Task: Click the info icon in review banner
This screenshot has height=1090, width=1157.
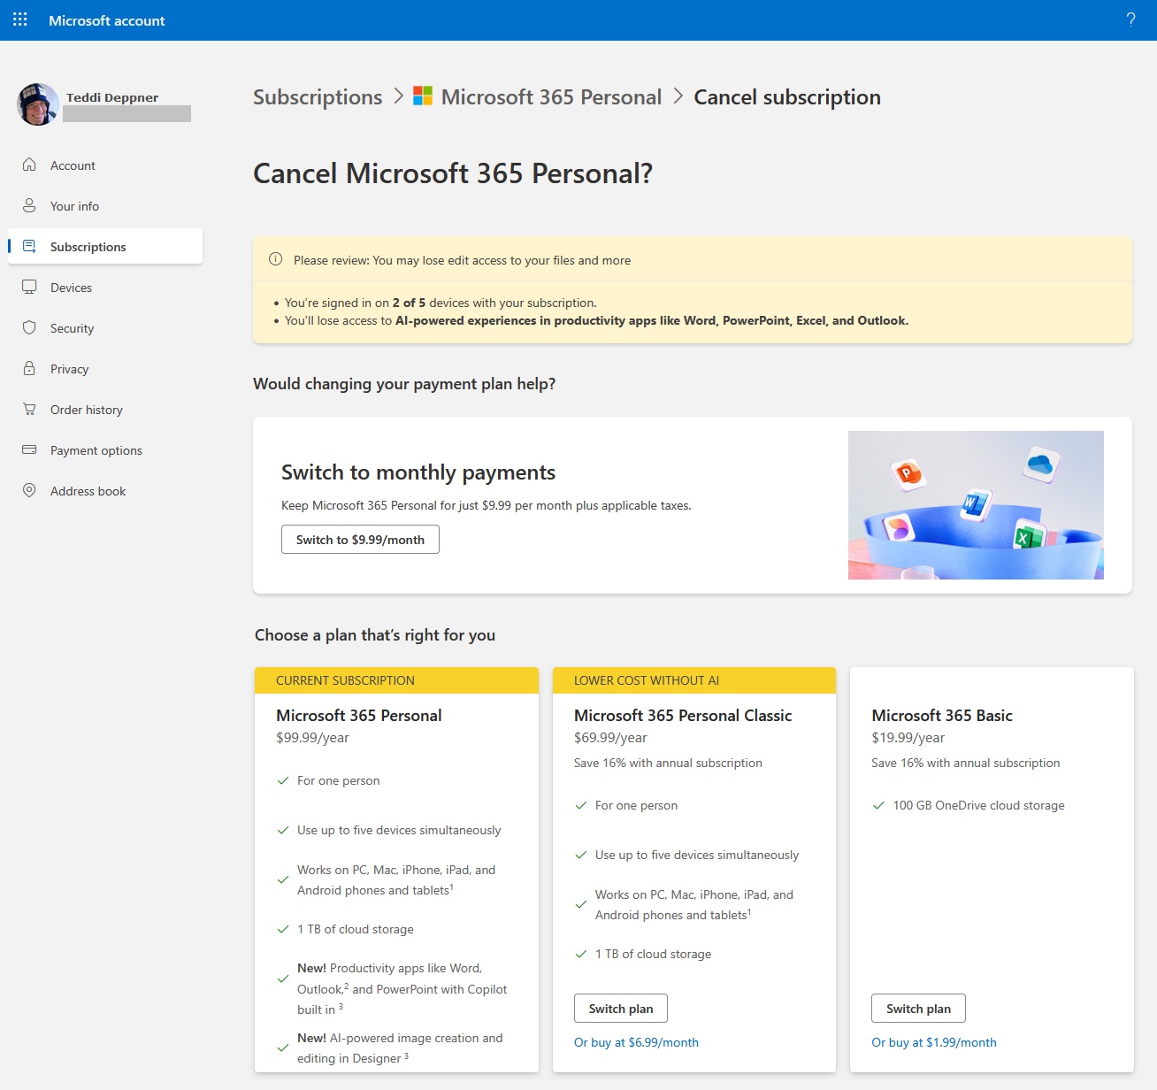Action: pyautogui.click(x=275, y=259)
